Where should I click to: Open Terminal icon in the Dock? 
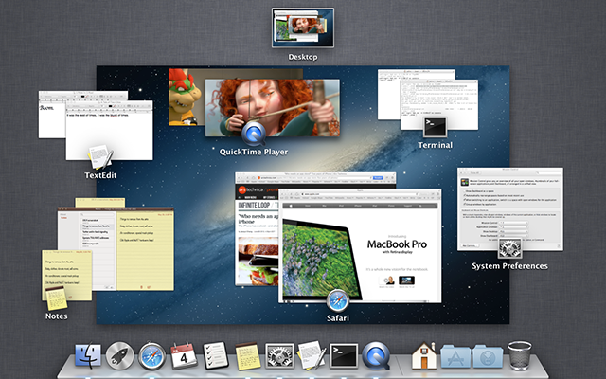[x=344, y=356]
